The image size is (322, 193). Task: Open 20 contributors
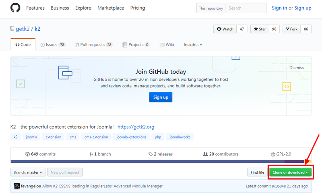pyautogui.click(x=221, y=154)
